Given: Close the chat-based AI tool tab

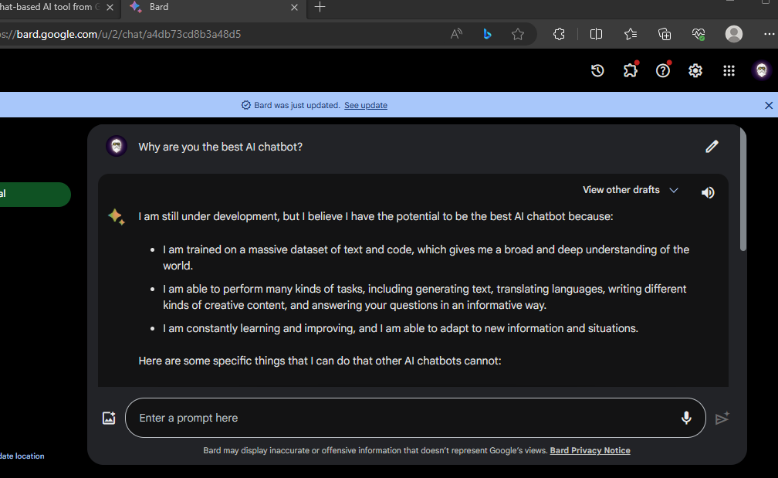Looking at the screenshot, I should (110, 8).
